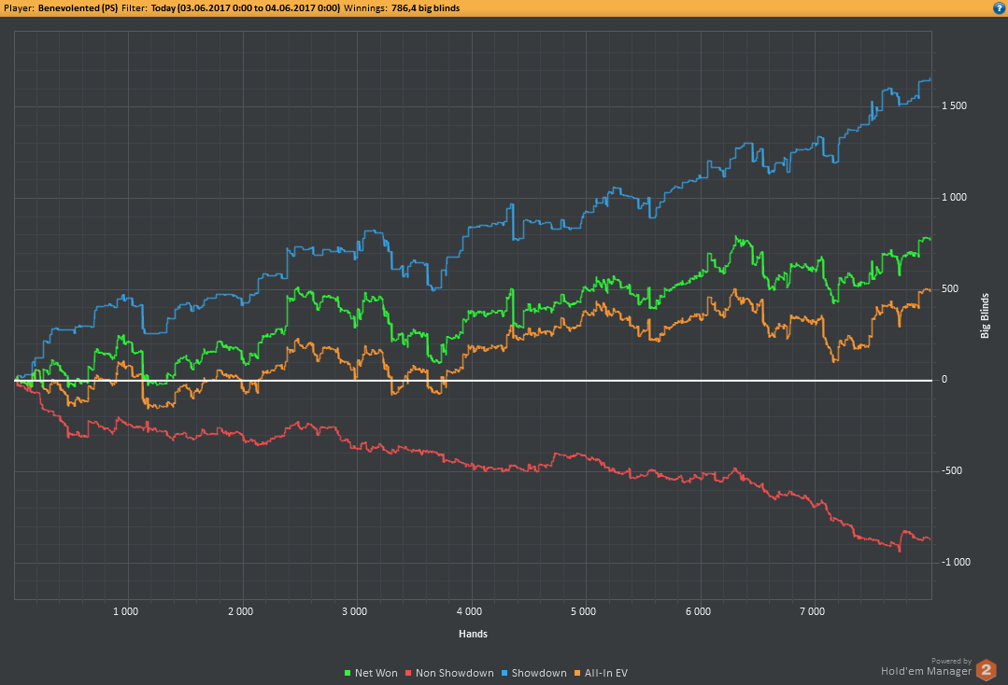Screen dimensions: 1008x685
Task: Click the -500 big blinds axis label
Action: [x=952, y=470]
